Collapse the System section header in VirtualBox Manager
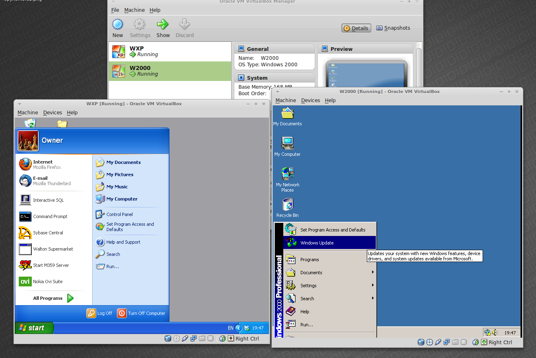 point(275,78)
